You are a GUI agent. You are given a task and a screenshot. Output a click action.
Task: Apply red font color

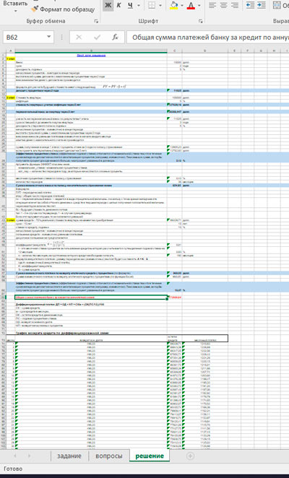click(191, 6)
